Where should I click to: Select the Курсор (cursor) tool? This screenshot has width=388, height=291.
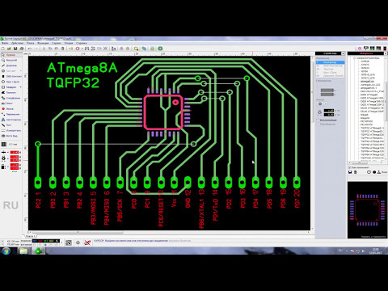11,55
